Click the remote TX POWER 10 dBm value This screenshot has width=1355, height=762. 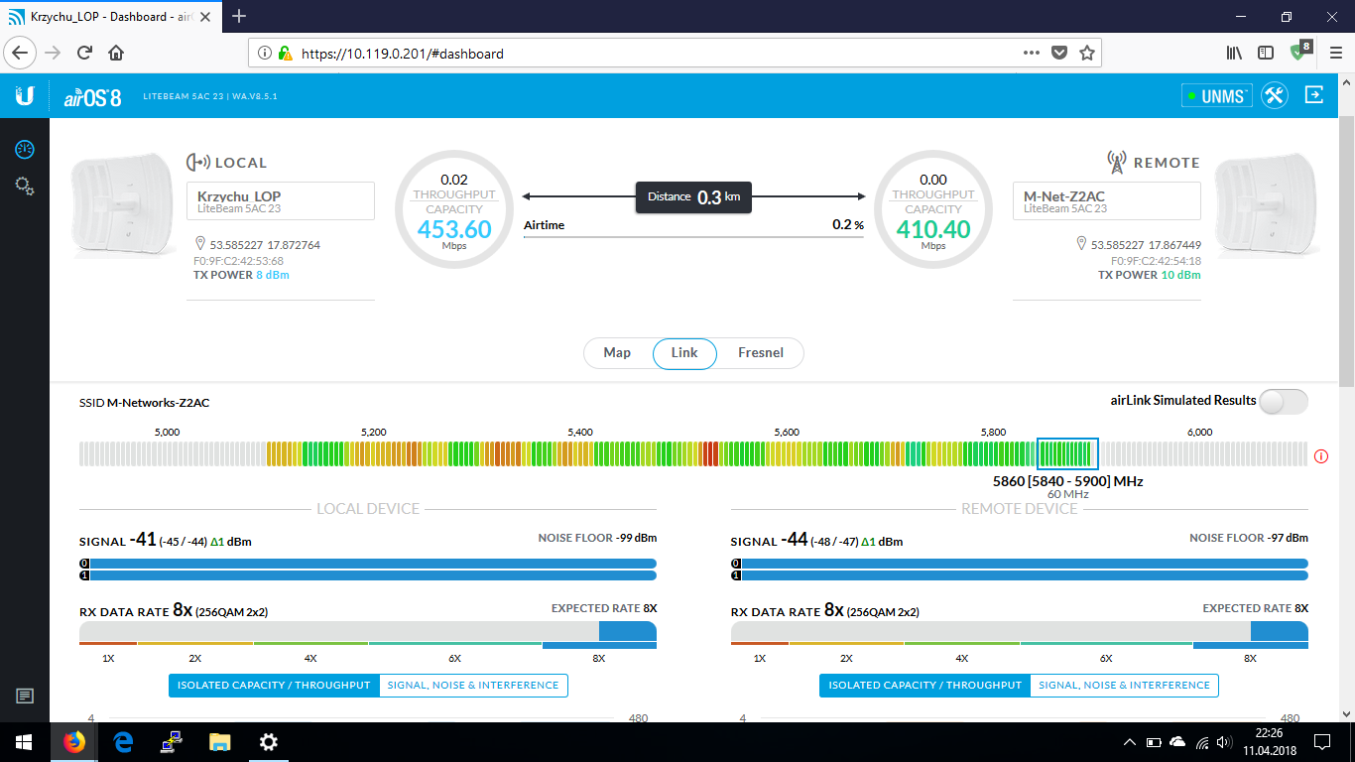click(x=1180, y=275)
